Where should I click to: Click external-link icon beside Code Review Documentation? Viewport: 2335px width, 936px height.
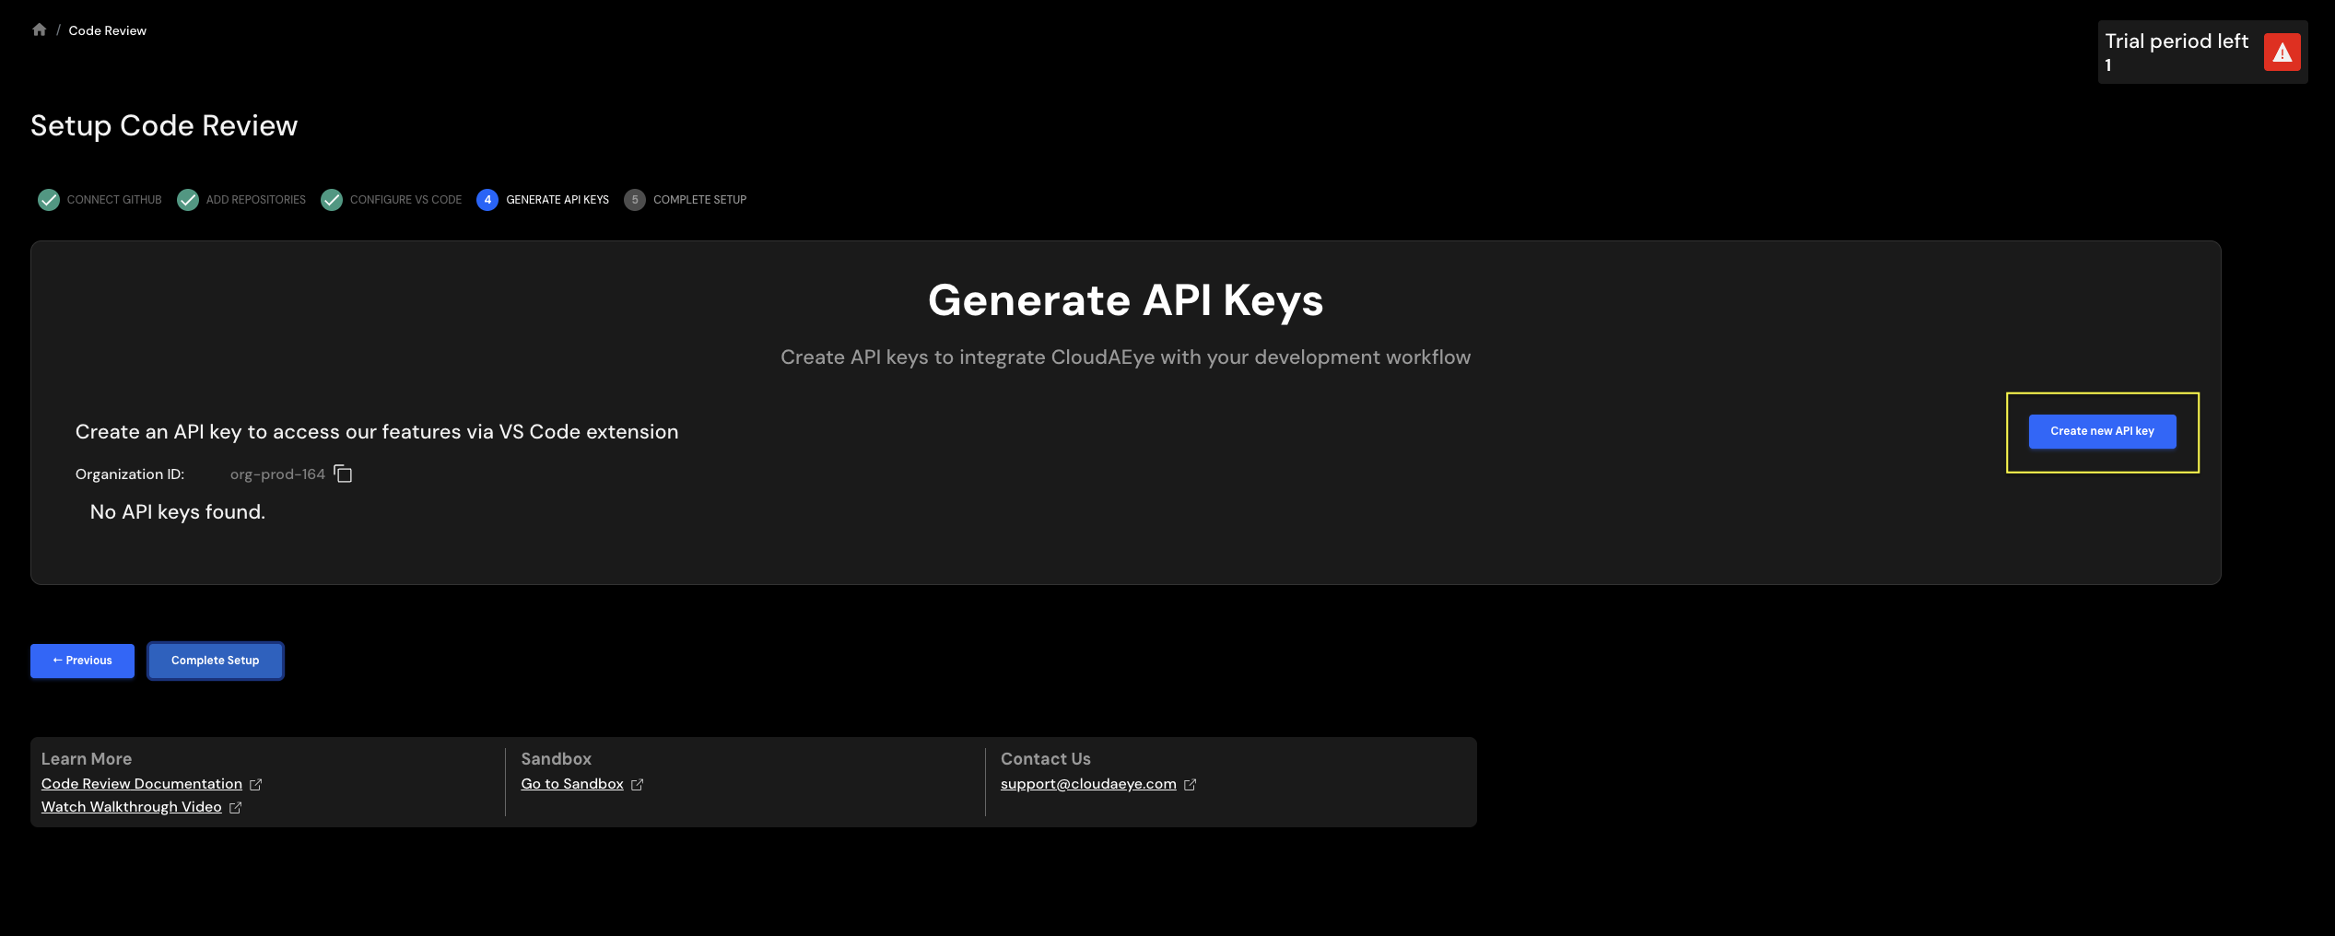tap(256, 785)
